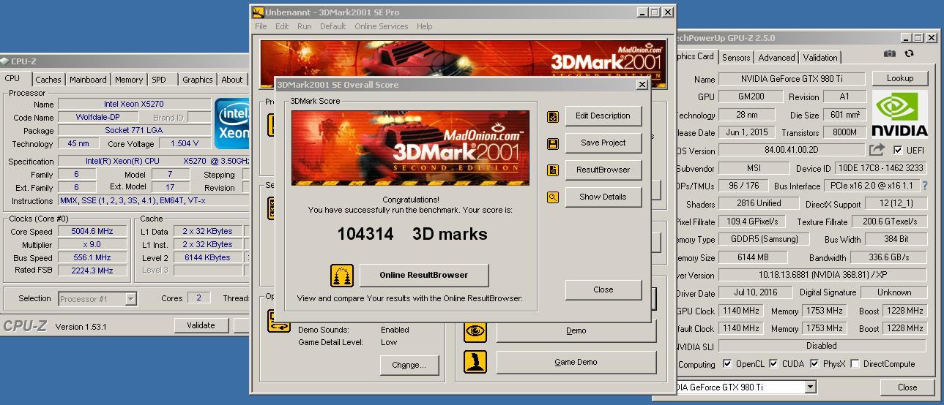
Task: Click the Memory Size value 6144 MB
Action: (753, 258)
